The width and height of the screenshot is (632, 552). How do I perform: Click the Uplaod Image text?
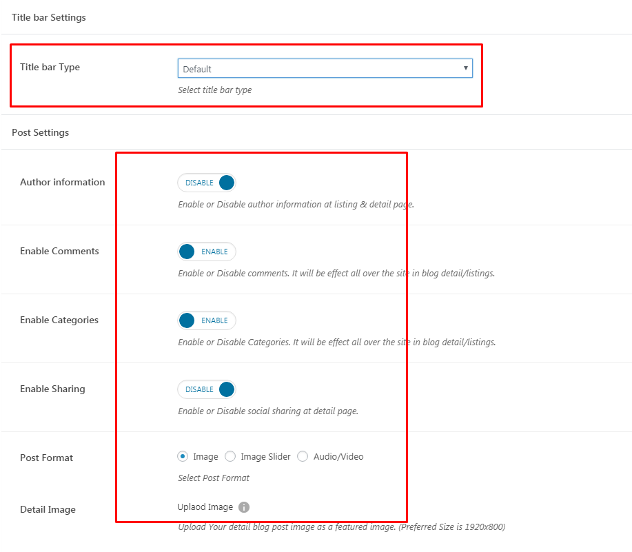pos(205,507)
